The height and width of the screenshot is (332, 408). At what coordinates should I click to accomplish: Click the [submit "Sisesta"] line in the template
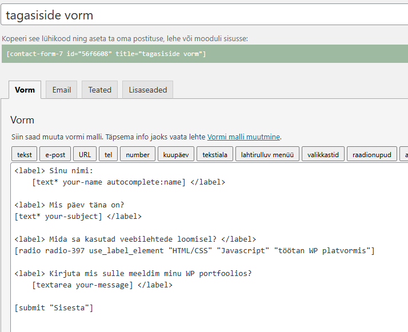coord(54,308)
